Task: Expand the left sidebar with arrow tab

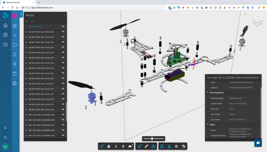Action: coord(21,14)
